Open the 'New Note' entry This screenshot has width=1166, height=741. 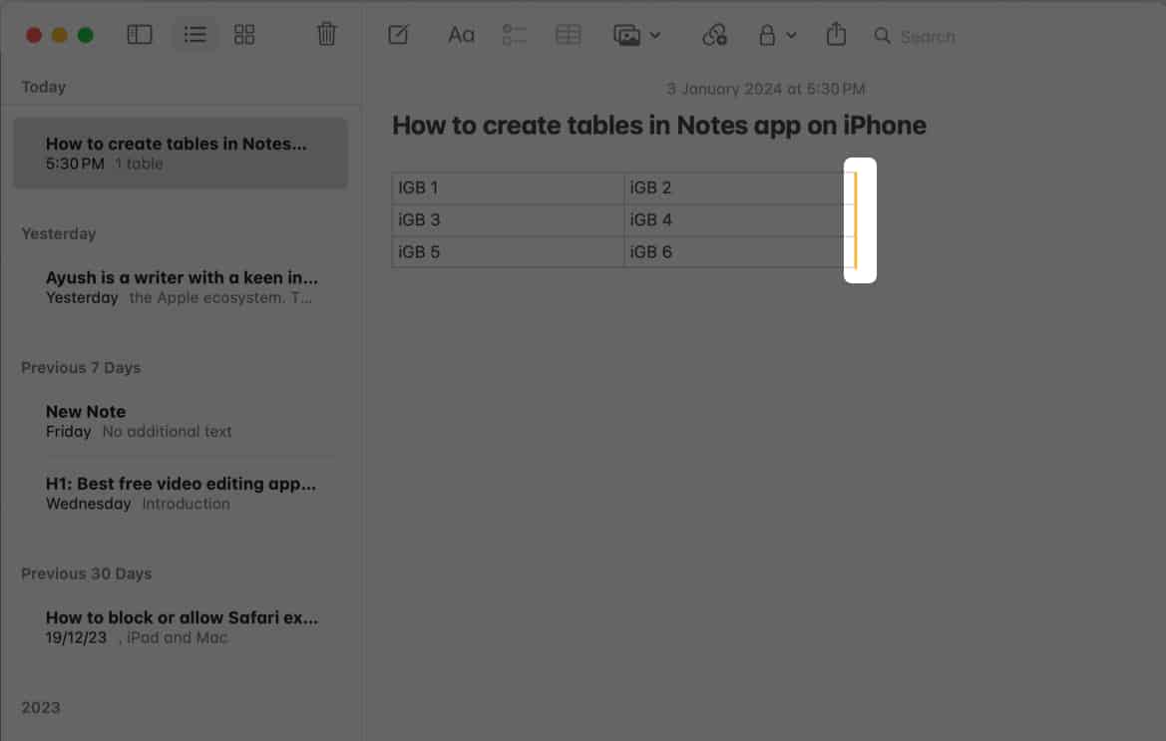[x=181, y=421]
